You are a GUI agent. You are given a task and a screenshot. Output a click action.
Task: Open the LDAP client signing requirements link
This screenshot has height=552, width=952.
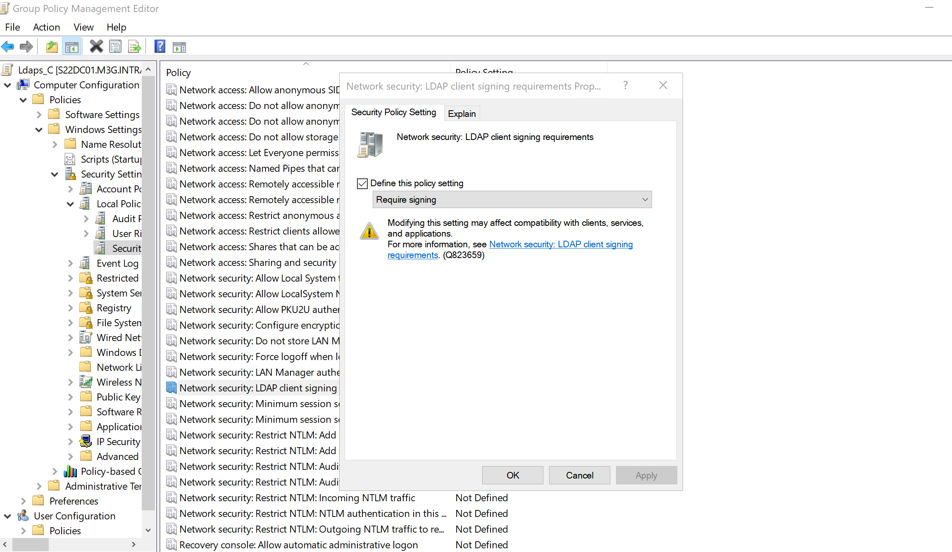tap(560, 244)
